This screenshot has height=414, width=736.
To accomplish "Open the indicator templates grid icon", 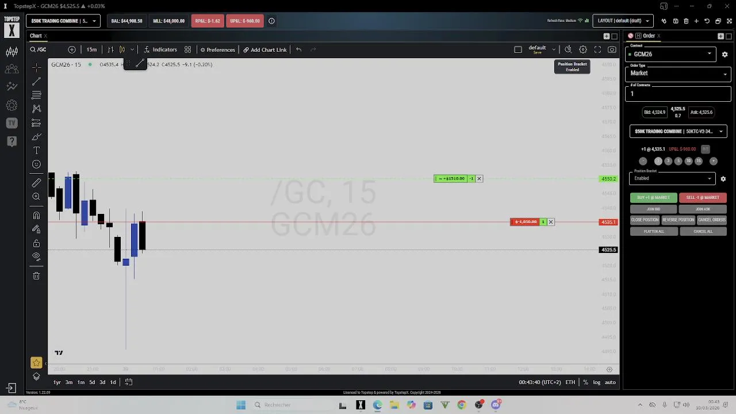I will tap(187, 49).
